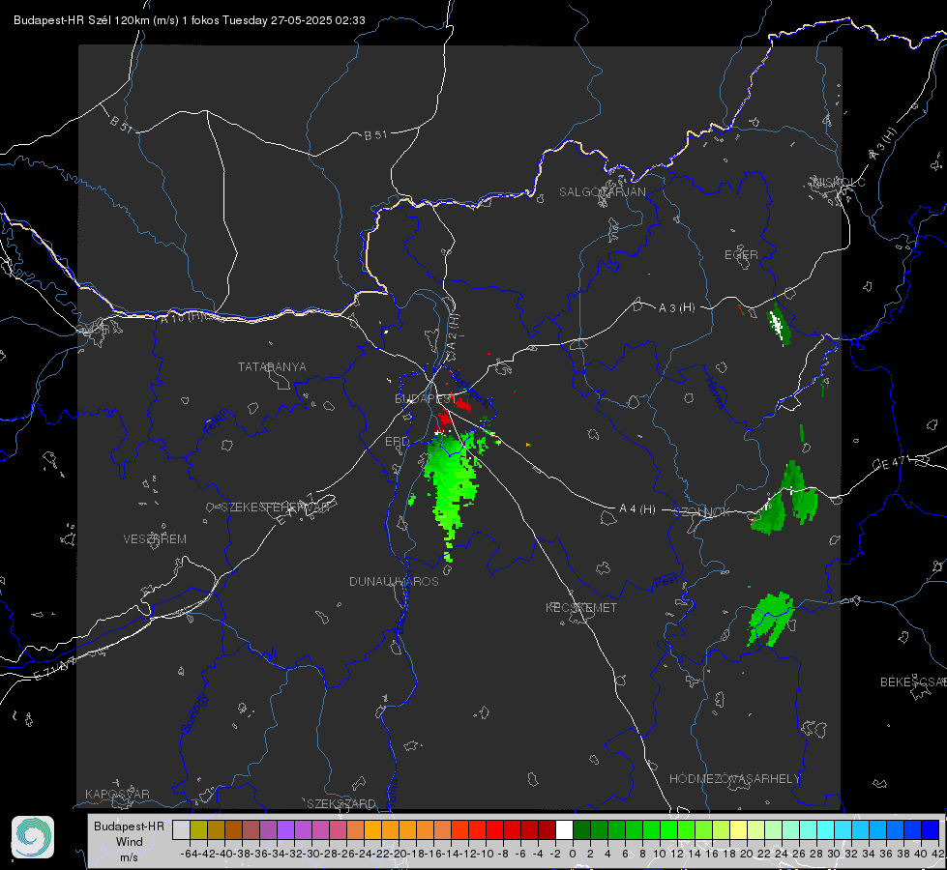947x870 pixels.
Task: Click the ÉRD town label
Action: point(397,442)
